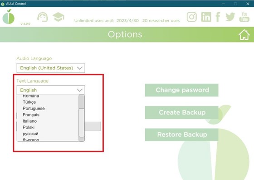254x180 pixels.
Task: Click the green apple logo
Action: pyautogui.click(x=9, y=17)
